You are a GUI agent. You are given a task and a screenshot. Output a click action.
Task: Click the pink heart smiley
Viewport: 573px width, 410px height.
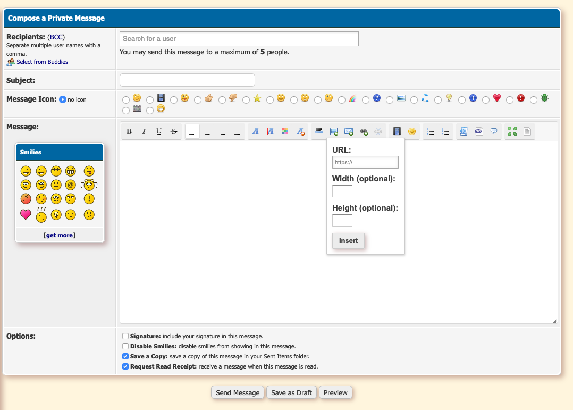pyautogui.click(x=26, y=214)
